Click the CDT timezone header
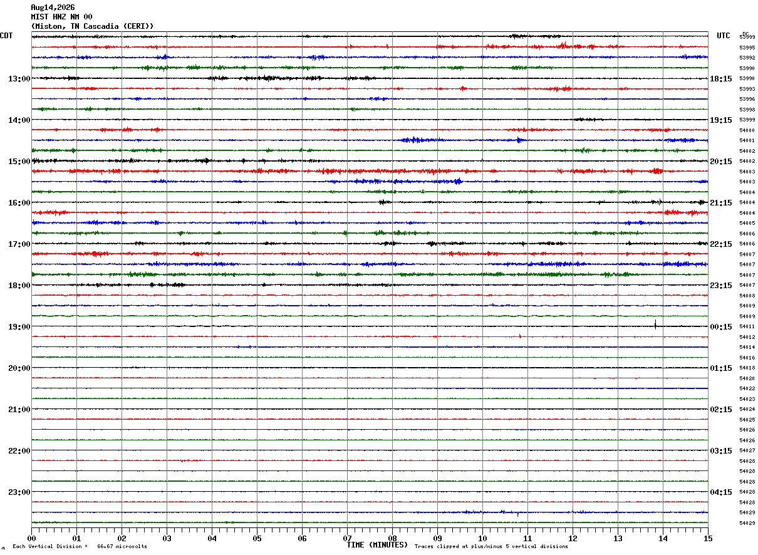 pyautogui.click(x=6, y=36)
